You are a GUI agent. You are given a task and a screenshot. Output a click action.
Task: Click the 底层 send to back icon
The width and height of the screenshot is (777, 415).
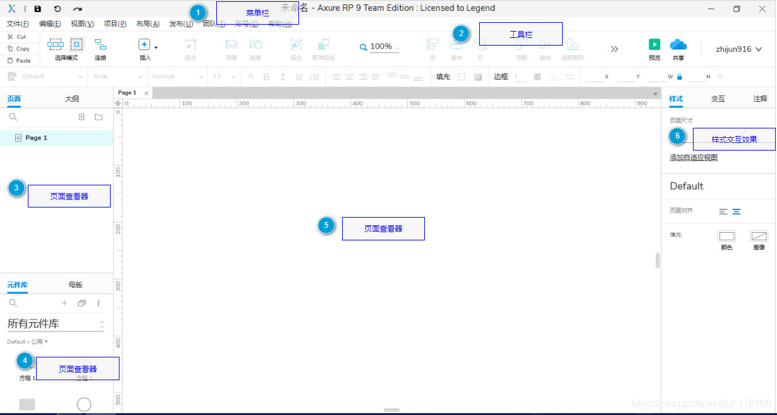tap(255, 45)
